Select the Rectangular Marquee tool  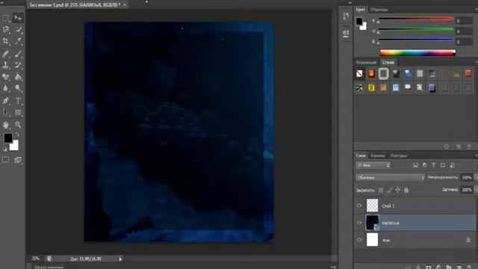(6, 18)
